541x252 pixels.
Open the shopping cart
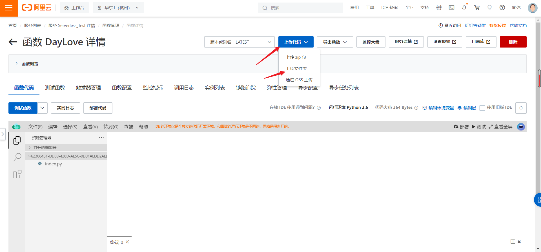click(477, 8)
